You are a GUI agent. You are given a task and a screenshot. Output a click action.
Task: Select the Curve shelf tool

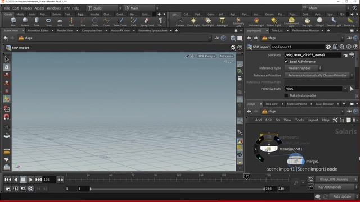coord(106,22)
